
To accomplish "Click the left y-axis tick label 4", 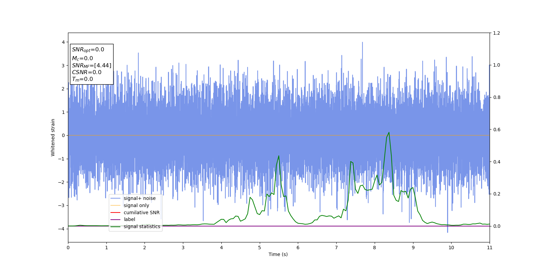I will click(x=63, y=42).
